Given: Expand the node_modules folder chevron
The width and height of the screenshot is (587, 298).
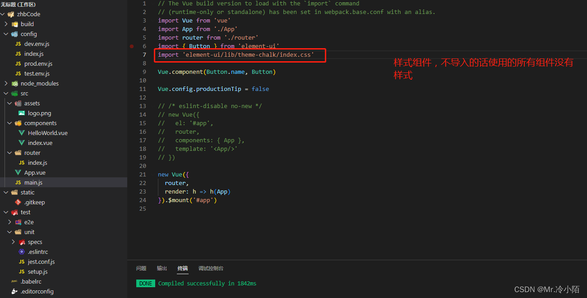Looking at the screenshot, I should coord(6,83).
